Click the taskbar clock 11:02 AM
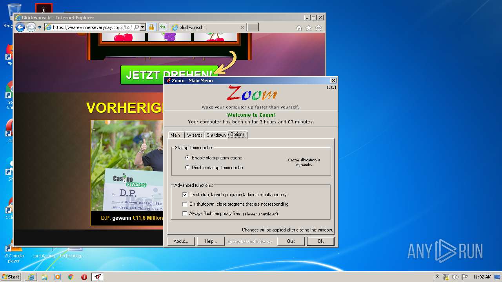Screen dimensions: 502x282 pyautogui.click(x=482, y=277)
